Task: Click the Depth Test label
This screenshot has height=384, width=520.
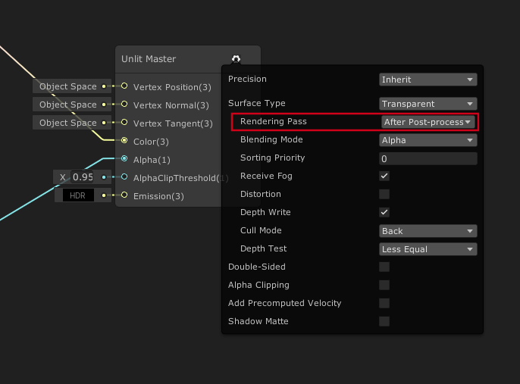Action: 263,248
